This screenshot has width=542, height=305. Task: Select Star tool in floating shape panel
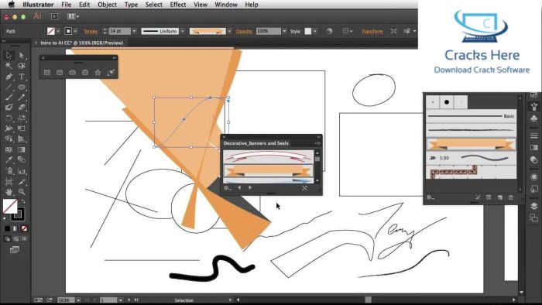tap(98, 72)
